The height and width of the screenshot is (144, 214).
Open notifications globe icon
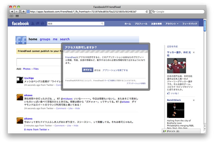42,23
